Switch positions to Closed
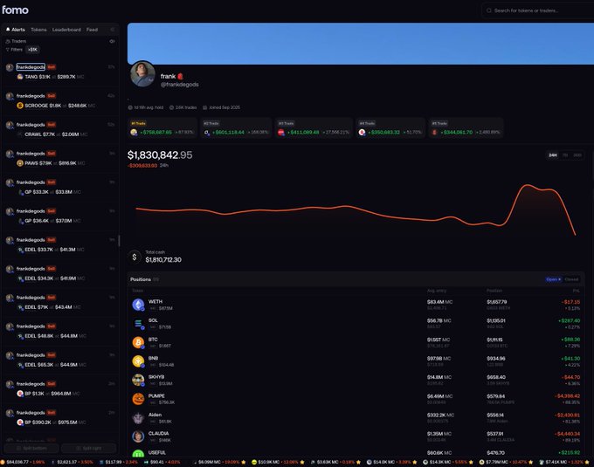This screenshot has width=594, height=467. tap(571, 279)
